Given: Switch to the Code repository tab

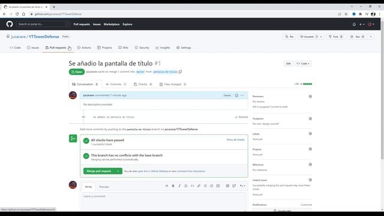Looking at the screenshot, I should pos(15,47).
